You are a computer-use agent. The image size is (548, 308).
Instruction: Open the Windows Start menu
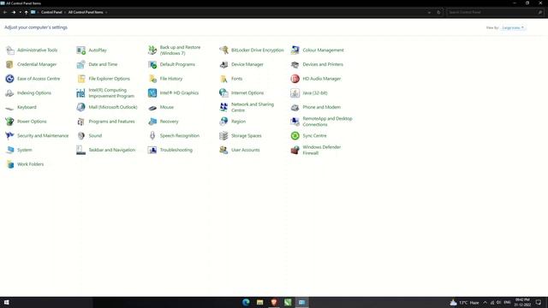pyautogui.click(x=6, y=302)
